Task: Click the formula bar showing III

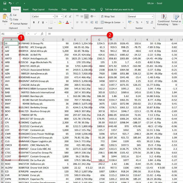Action: click(114, 34)
